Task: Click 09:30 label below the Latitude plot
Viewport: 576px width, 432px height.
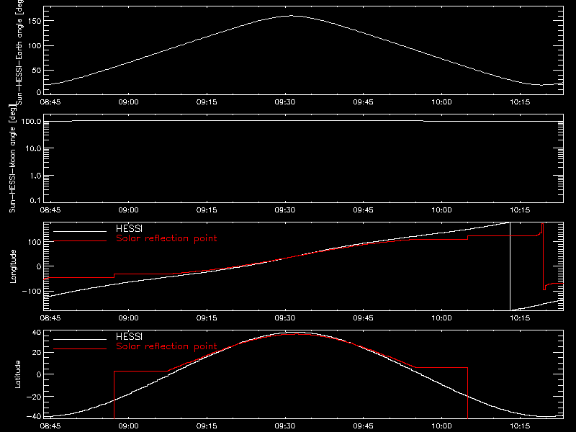Action: click(284, 426)
